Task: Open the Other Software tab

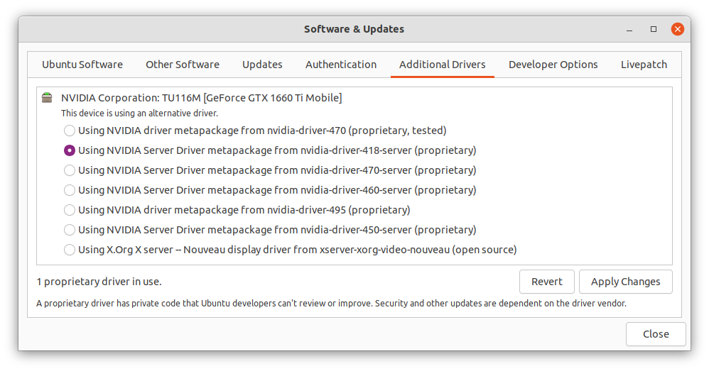Action: (x=183, y=65)
